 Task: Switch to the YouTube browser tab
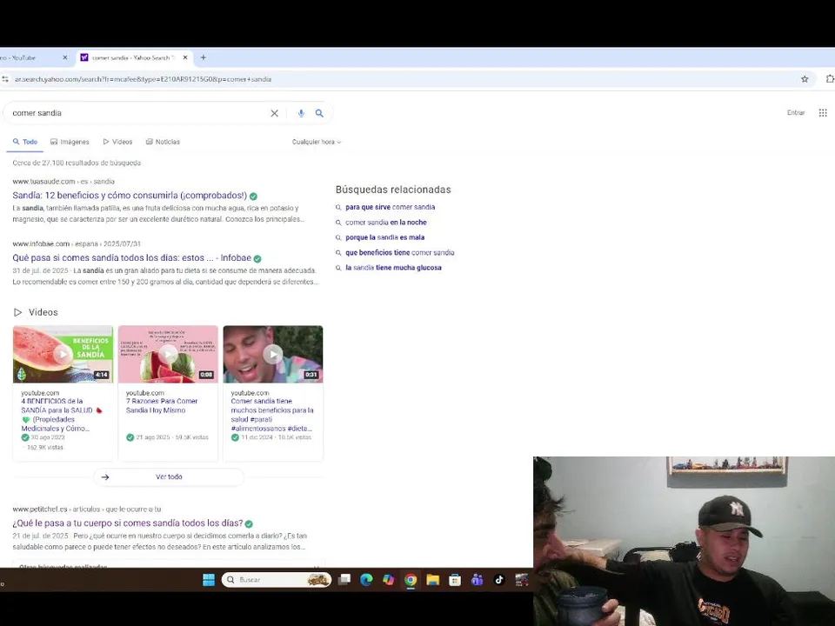(x=32, y=57)
